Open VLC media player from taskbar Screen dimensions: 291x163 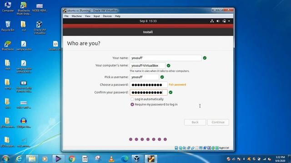pyautogui.click(x=111, y=159)
